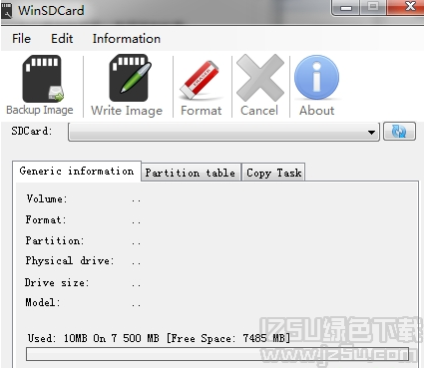
Task: Close the WinSDCard window
Action: tap(406, 7)
